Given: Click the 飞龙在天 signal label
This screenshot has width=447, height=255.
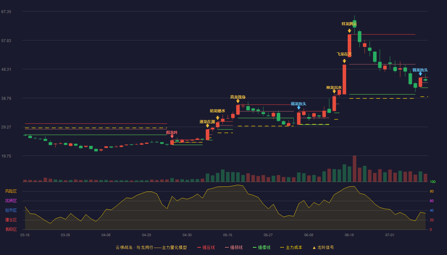Looking at the screenshot, I should (x=344, y=54).
